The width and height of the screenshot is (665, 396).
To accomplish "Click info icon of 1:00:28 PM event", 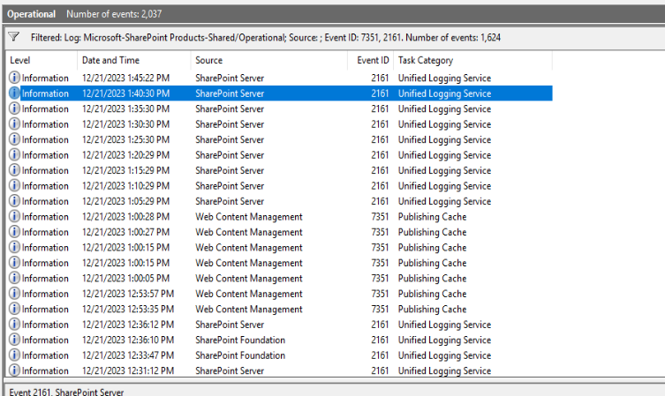I will (14, 216).
